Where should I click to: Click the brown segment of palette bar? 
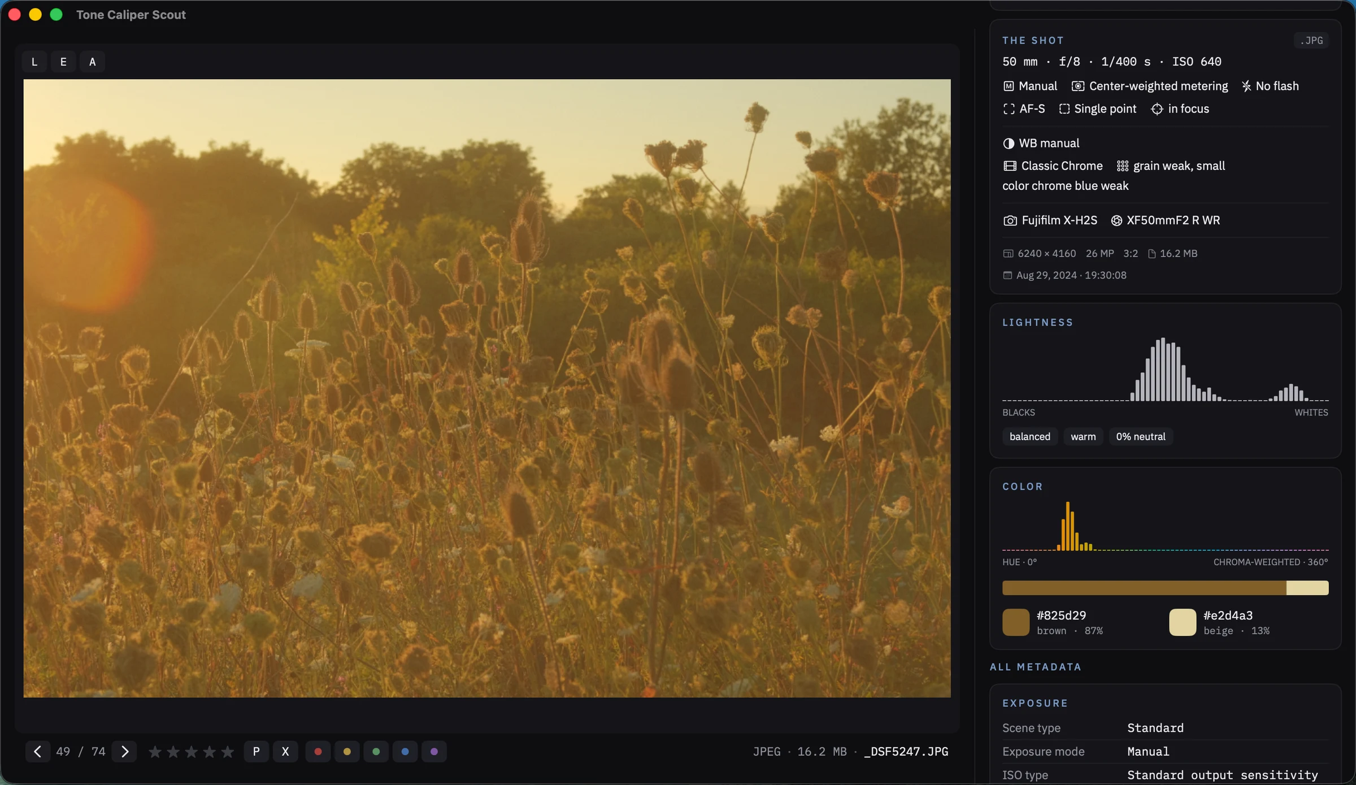tap(1144, 588)
